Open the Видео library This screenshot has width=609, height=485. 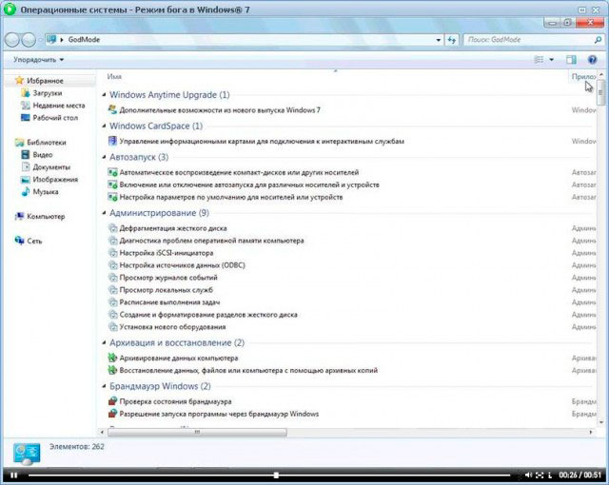(42, 155)
